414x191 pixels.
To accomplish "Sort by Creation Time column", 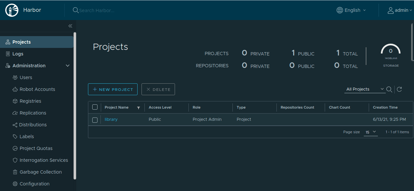I will click(x=385, y=107).
